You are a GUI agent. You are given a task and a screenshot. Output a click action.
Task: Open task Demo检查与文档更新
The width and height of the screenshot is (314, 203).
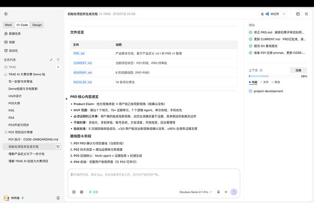point(23,89)
